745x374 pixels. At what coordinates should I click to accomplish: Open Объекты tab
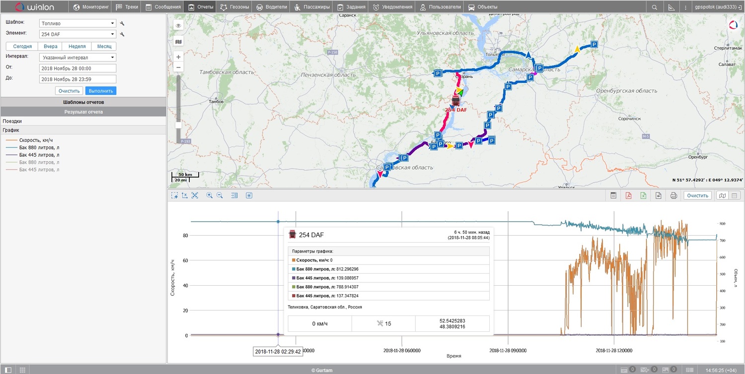tap(483, 7)
